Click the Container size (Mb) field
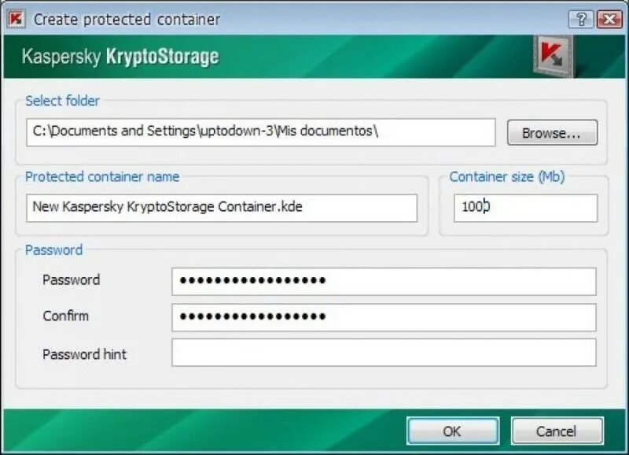Image resolution: width=629 pixels, height=455 pixels. coord(525,208)
